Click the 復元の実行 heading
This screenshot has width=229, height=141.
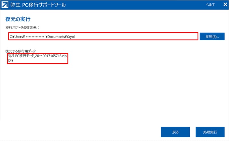(x=18, y=19)
